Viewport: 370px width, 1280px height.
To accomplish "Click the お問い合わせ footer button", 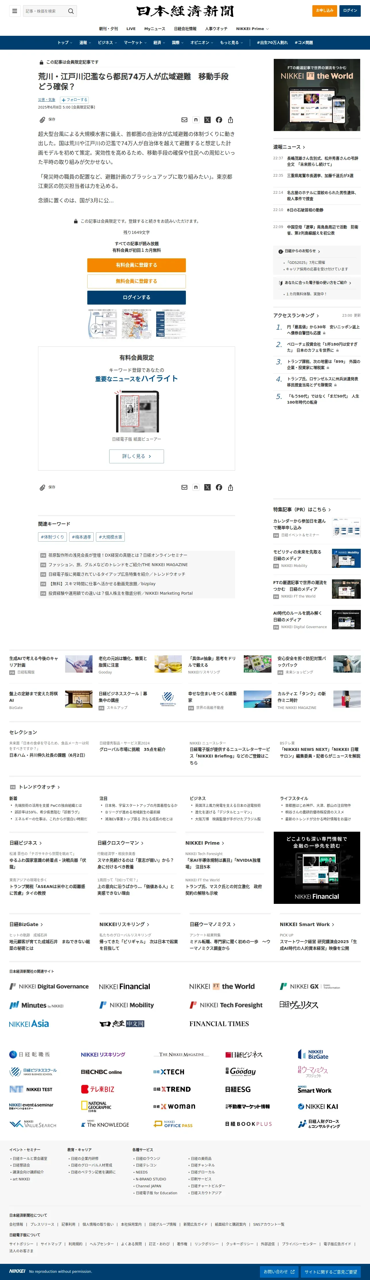I will tap(279, 1272).
